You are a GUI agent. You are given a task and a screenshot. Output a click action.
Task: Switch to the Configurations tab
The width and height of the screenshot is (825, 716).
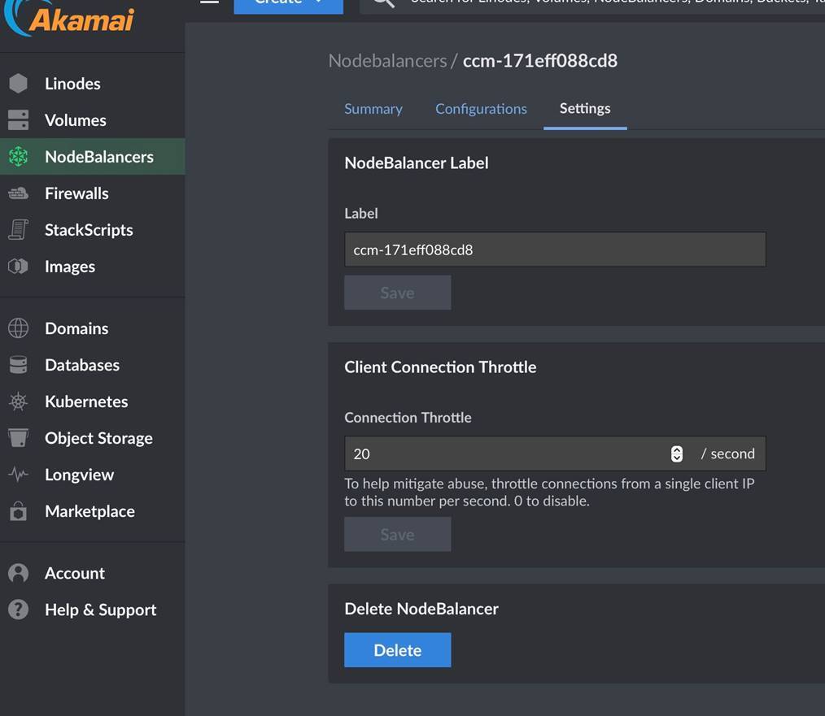point(481,109)
